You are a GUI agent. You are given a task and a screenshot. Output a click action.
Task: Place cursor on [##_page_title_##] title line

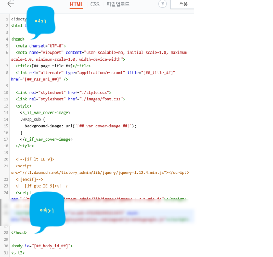[53, 66]
